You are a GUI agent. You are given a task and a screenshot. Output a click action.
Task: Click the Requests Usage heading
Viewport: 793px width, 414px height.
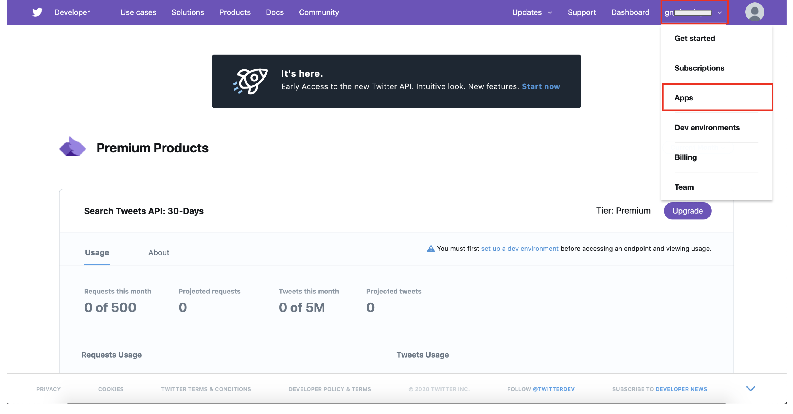112,355
